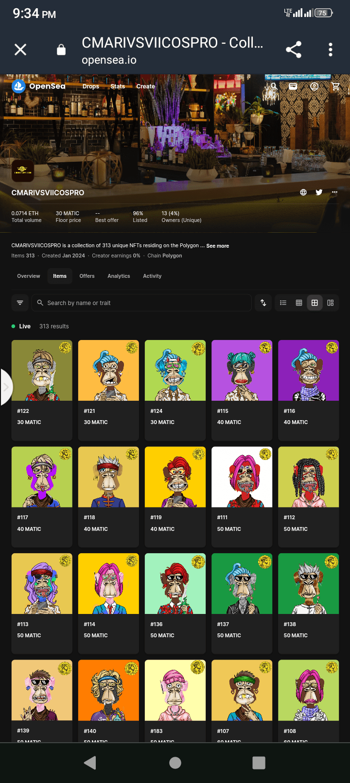Screen dimensions: 350x783
Task: Click the '313 results' count text
Action: pyautogui.click(x=54, y=326)
